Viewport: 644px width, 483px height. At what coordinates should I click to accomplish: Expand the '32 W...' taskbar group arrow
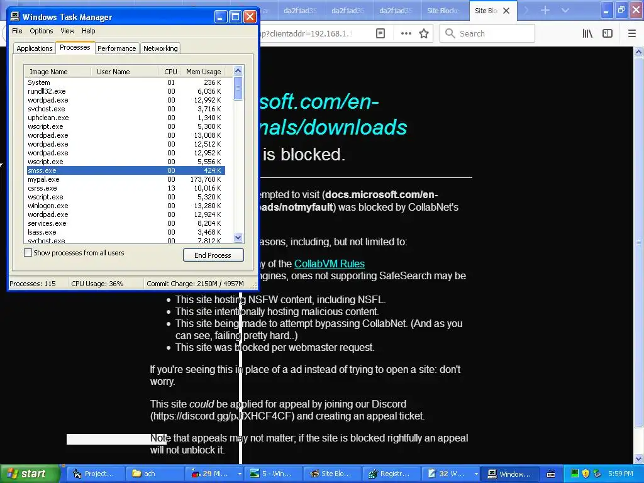point(476,474)
